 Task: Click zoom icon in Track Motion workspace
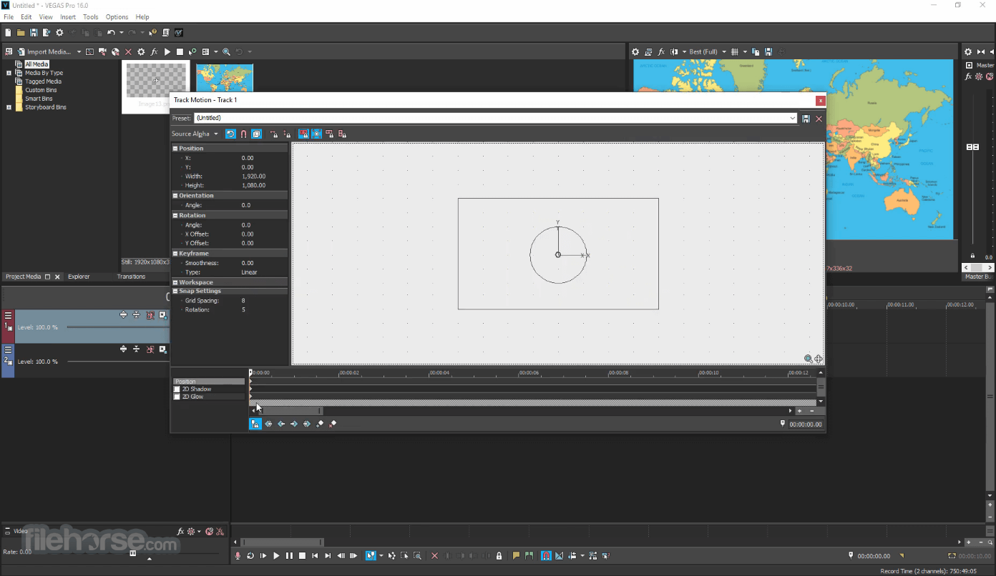tap(808, 359)
